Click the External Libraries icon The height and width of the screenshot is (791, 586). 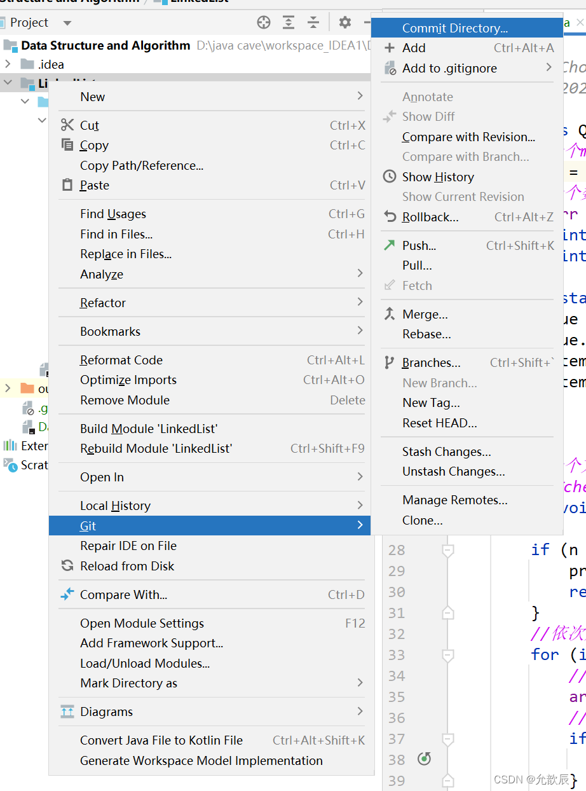pyautogui.click(x=9, y=446)
